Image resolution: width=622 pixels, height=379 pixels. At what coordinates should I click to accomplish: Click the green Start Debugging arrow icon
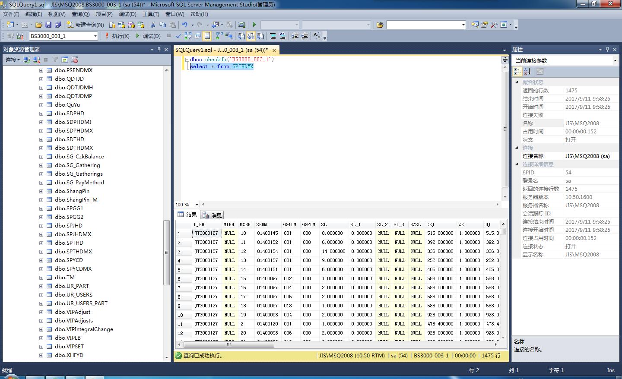(254, 25)
